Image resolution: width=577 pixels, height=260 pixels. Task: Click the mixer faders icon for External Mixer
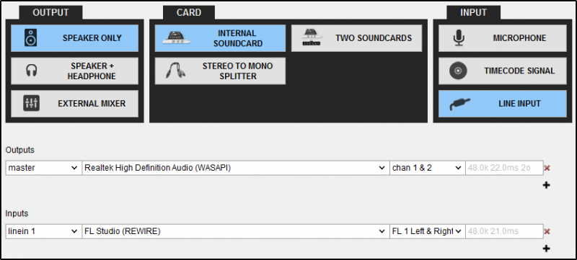coord(31,104)
